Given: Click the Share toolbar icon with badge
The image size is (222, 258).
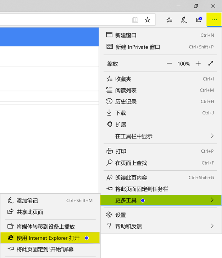Looking at the screenshot, I should (x=199, y=20).
